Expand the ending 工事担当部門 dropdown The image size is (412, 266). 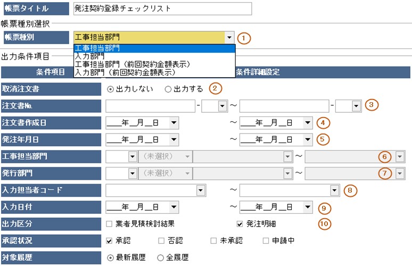pos(400,156)
